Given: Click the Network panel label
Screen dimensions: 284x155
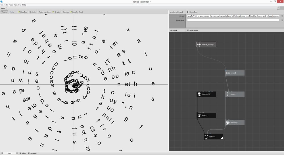Looking at the screenshot, I should coord(174,30).
